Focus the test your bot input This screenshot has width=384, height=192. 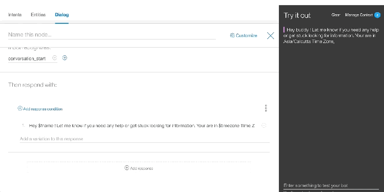[x=331, y=185]
